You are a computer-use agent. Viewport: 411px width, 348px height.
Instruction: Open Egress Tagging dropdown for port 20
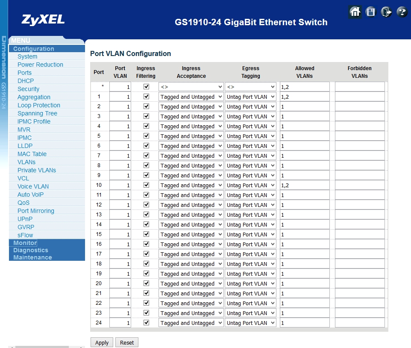251,283
